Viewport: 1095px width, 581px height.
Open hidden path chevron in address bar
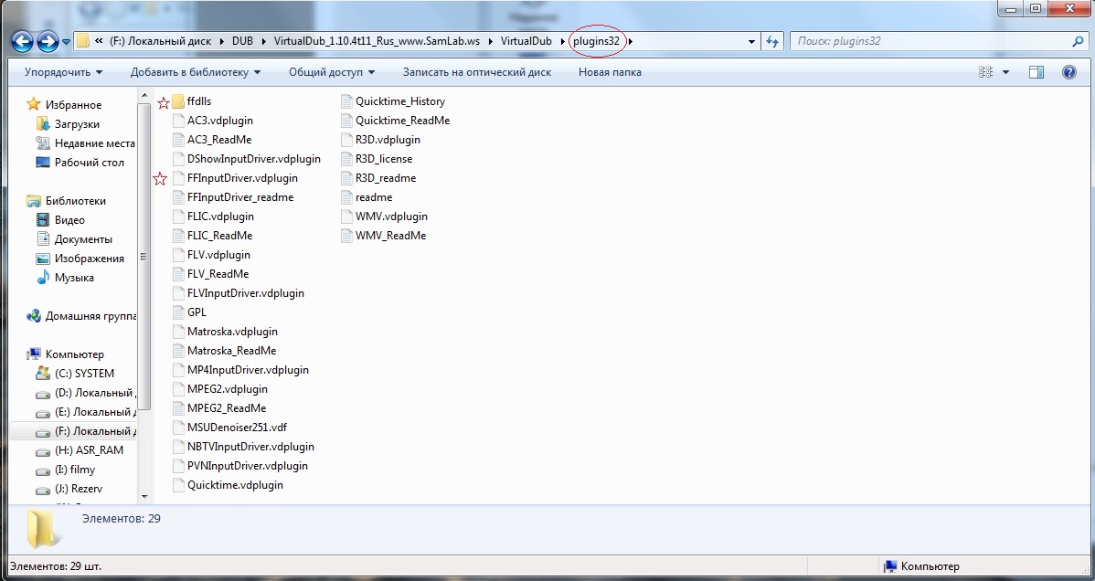100,41
